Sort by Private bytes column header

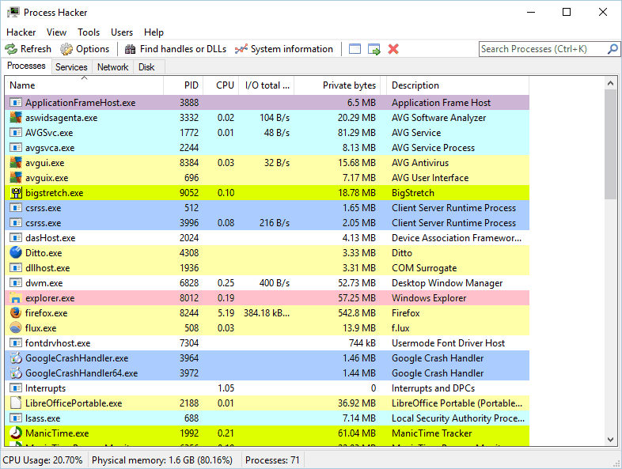coord(348,85)
